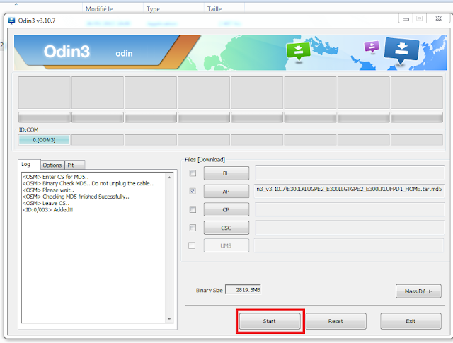
Task: Exit the Odin3 application
Action: (x=411, y=321)
